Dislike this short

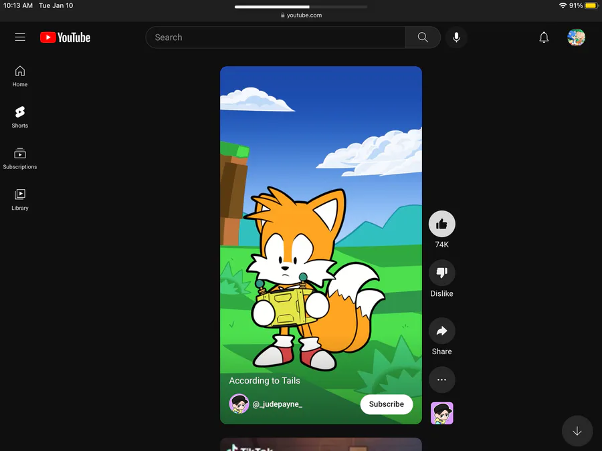point(441,273)
